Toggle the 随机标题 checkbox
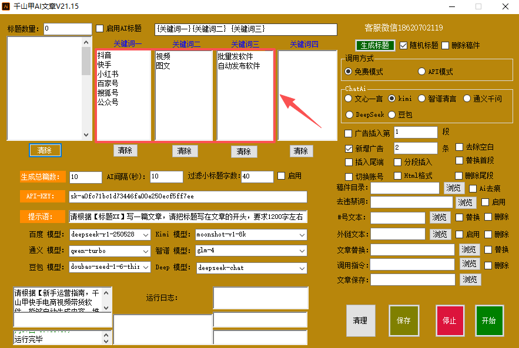Viewport: 519px width, 348px height. [404, 45]
